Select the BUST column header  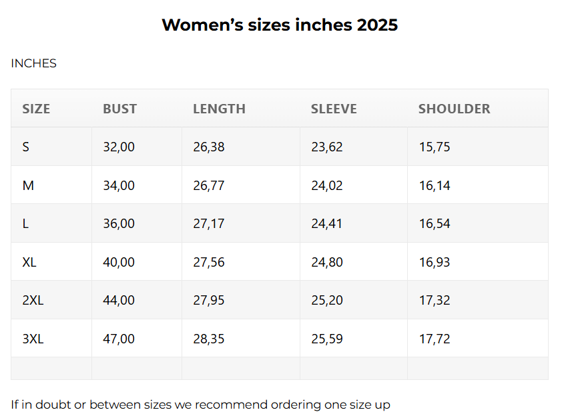[x=119, y=109]
